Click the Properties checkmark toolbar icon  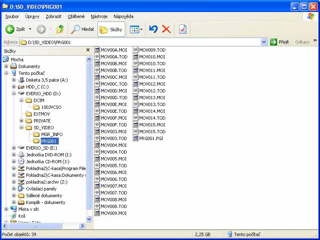182,29
